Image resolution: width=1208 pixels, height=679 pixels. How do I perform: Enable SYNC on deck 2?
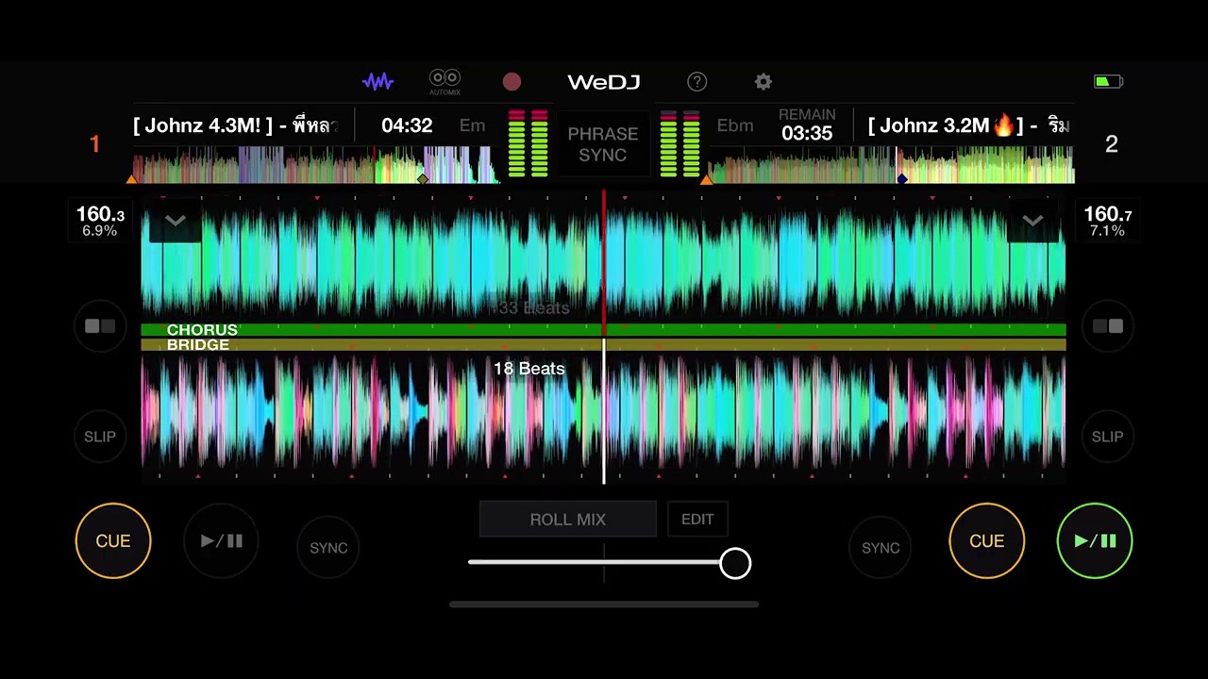point(881,548)
